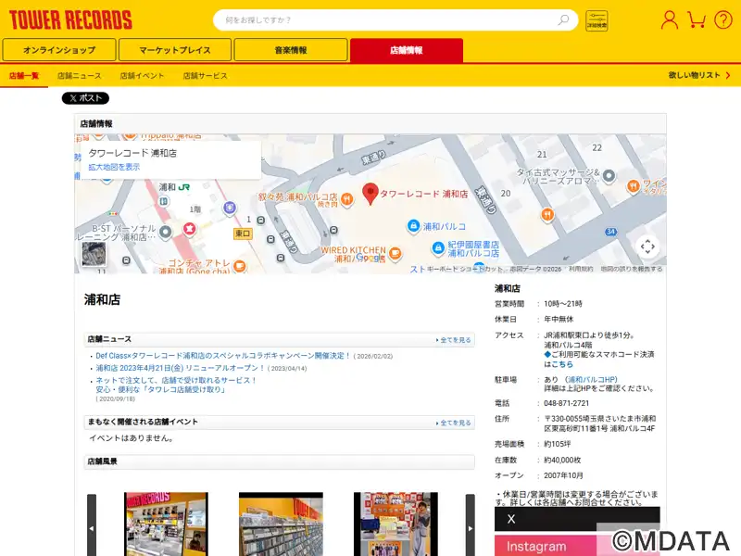The image size is (741, 556).
Task: Open the 浦和パルコHP parking link
Action: point(592,379)
